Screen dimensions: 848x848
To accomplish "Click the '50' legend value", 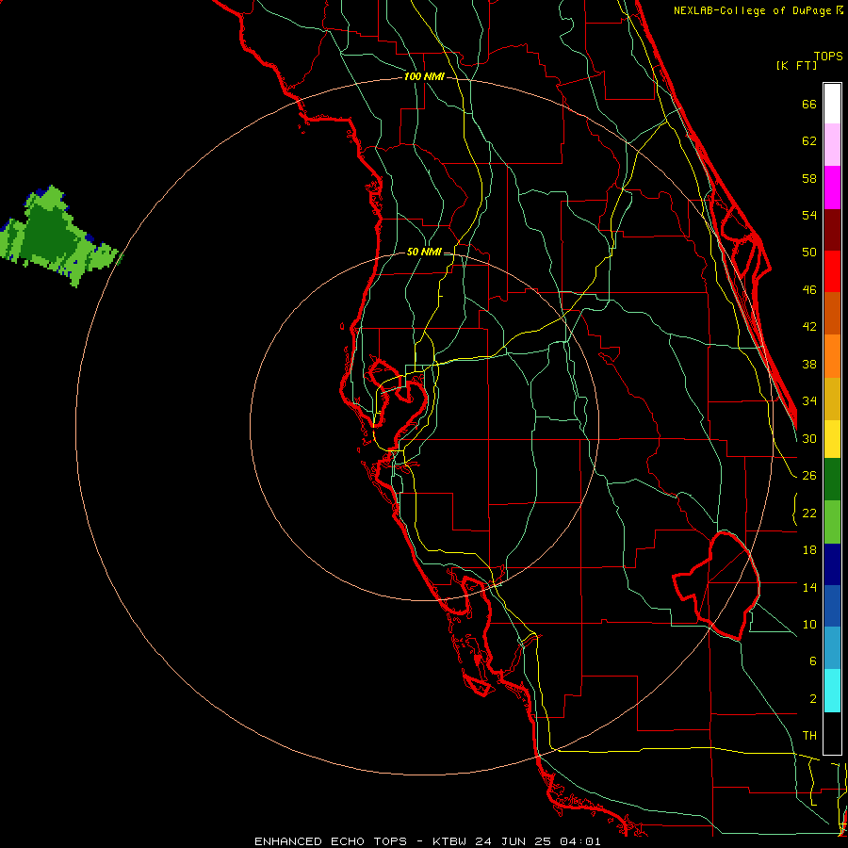I will (809, 253).
